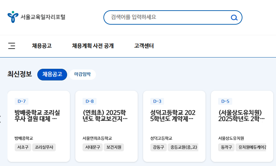Screen dimensions: 276x166
Task: Click the D-5 badge on 서울상도유치원 card
Action: (x=225, y=101)
